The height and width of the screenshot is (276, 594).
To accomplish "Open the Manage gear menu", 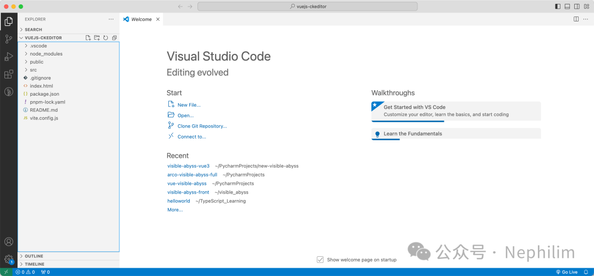I will [9, 259].
